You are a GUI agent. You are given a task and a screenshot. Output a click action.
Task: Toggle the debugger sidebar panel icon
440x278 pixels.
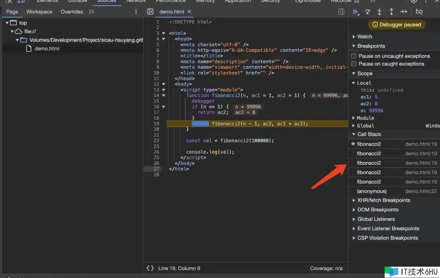[341, 12]
